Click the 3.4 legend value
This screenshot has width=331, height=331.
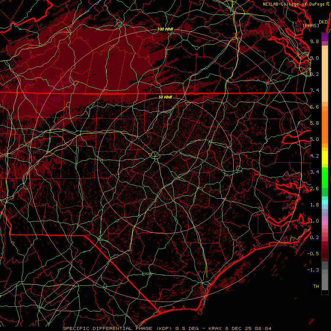314,172
